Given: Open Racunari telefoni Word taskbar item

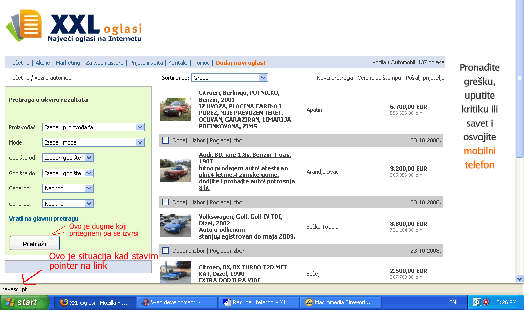Looking at the screenshot, I should [258, 303].
